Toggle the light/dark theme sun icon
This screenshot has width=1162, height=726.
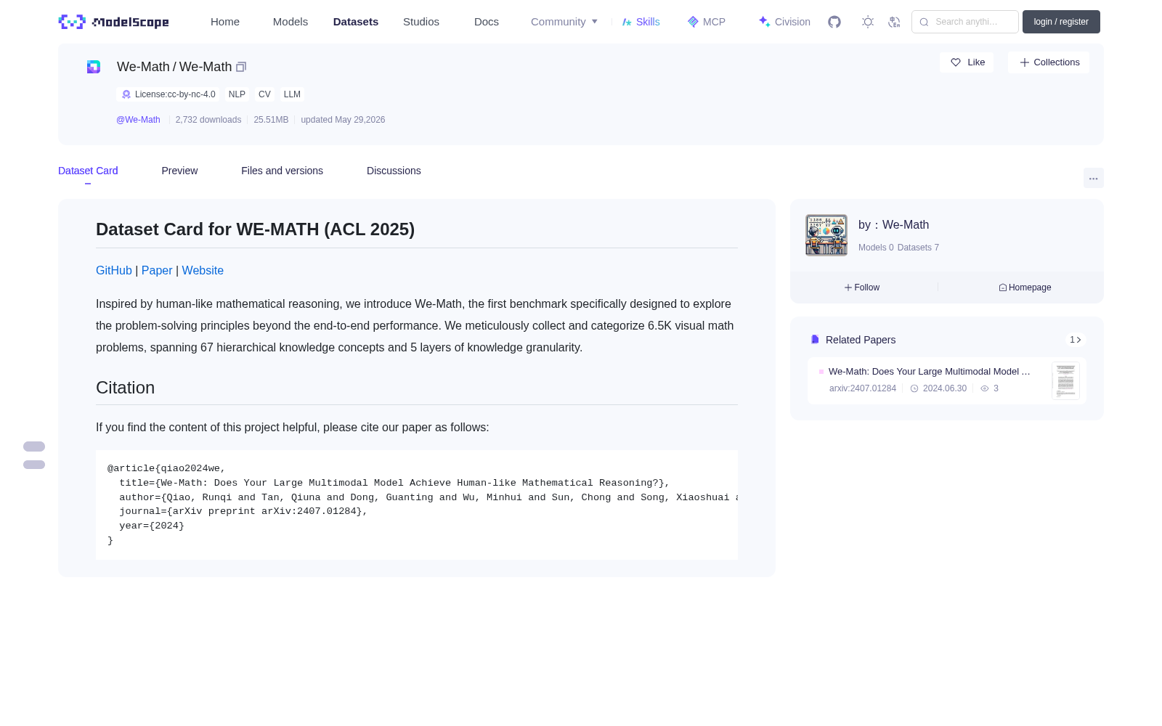point(868,22)
